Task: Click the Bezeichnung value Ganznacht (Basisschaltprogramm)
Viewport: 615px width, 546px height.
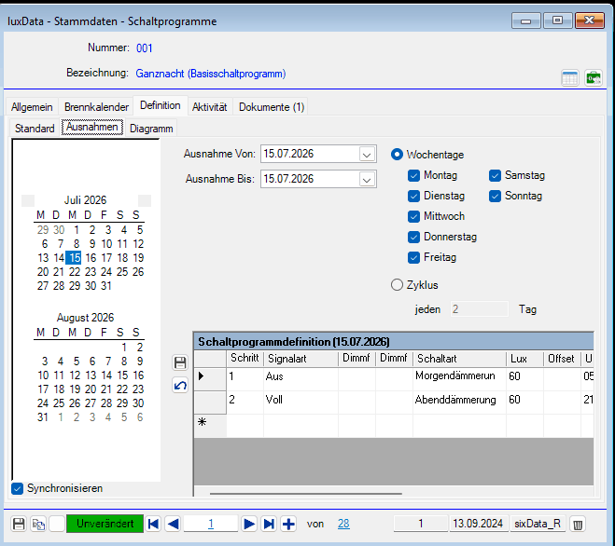Action: pyautogui.click(x=211, y=74)
